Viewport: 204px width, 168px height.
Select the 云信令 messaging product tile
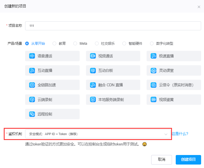173,85
